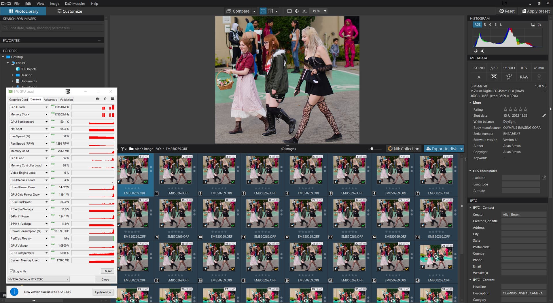553x303 pixels.
Task: Adjust the thumbnail size slider
Action: tap(372, 149)
